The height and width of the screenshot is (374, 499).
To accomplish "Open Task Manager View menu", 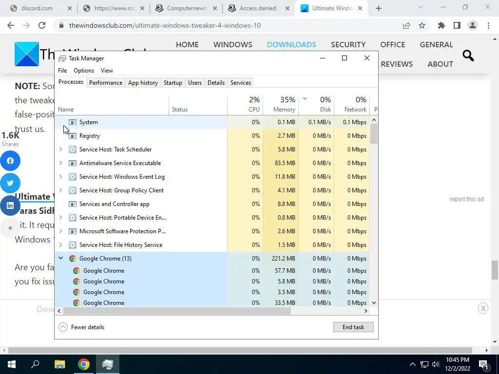I will click(107, 71).
